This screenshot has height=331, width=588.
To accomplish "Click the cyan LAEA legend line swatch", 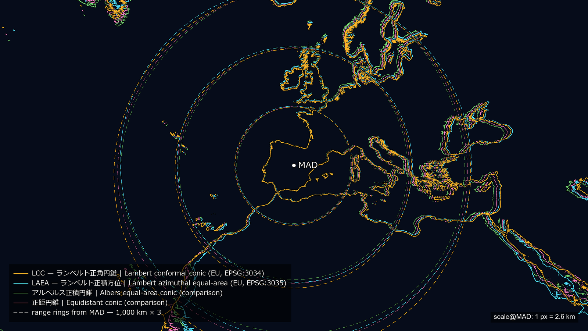I will (x=21, y=284).
